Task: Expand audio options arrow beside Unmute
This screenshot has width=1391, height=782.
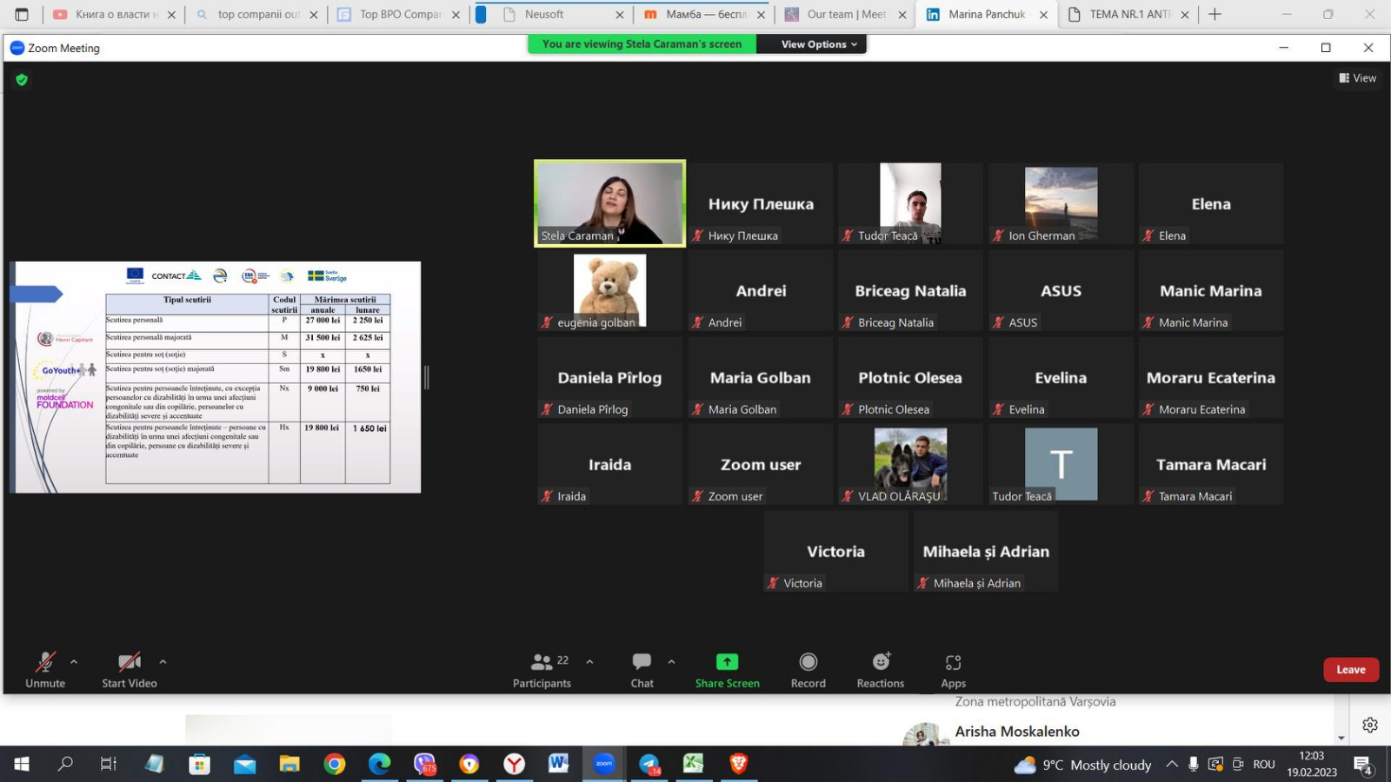Action: (74, 662)
